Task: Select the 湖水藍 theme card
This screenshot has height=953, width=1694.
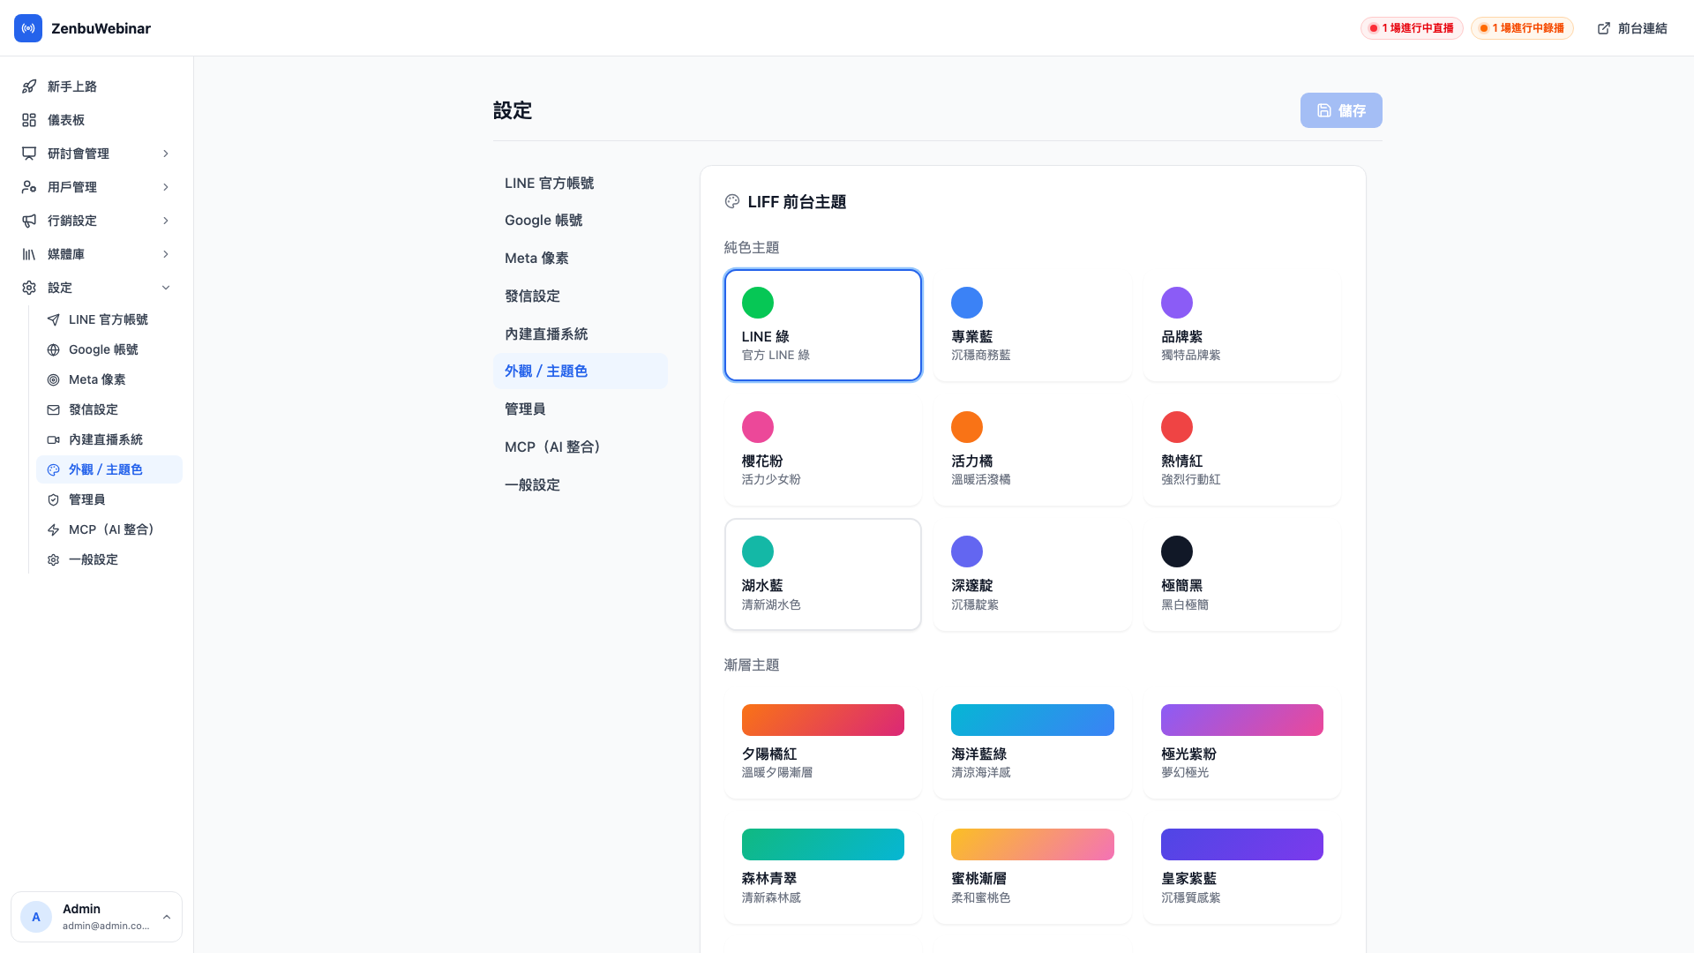Action: coord(823,574)
